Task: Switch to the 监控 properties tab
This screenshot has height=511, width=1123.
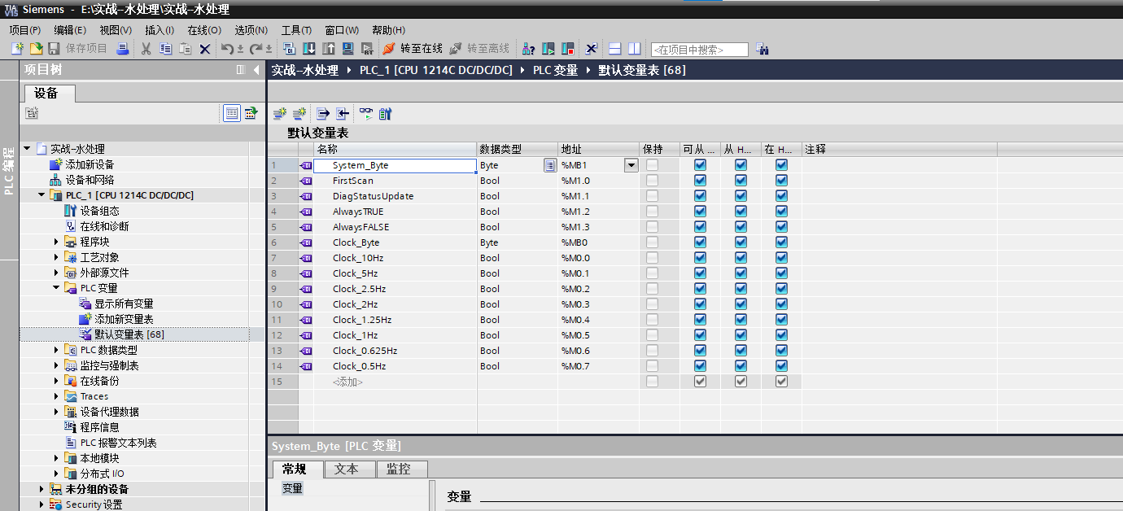Action: 402,469
